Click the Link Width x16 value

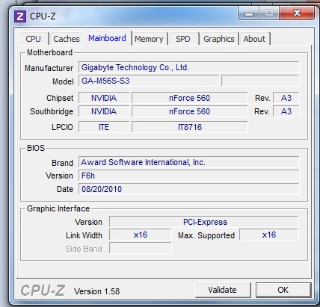tap(141, 235)
